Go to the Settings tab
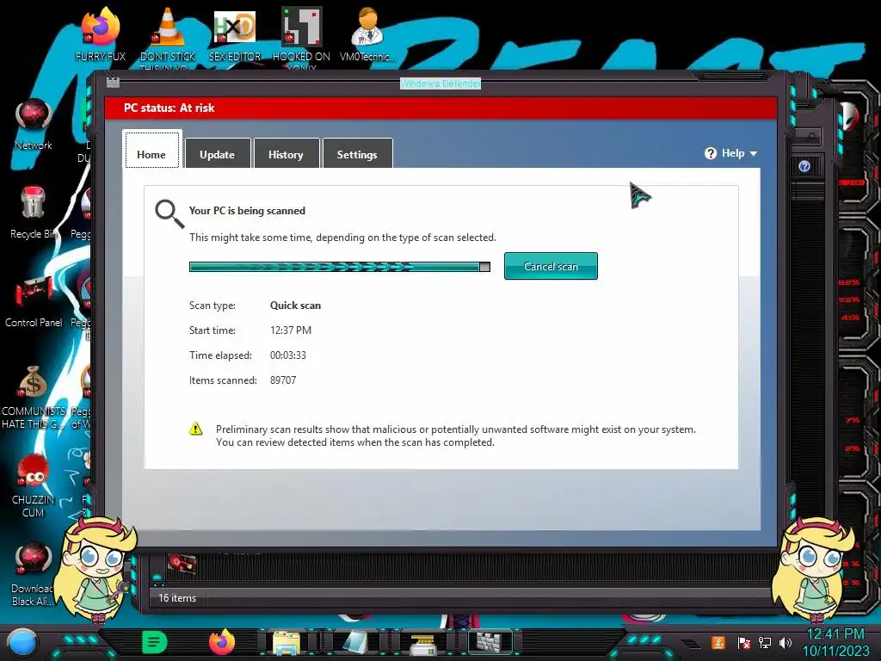 357,153
